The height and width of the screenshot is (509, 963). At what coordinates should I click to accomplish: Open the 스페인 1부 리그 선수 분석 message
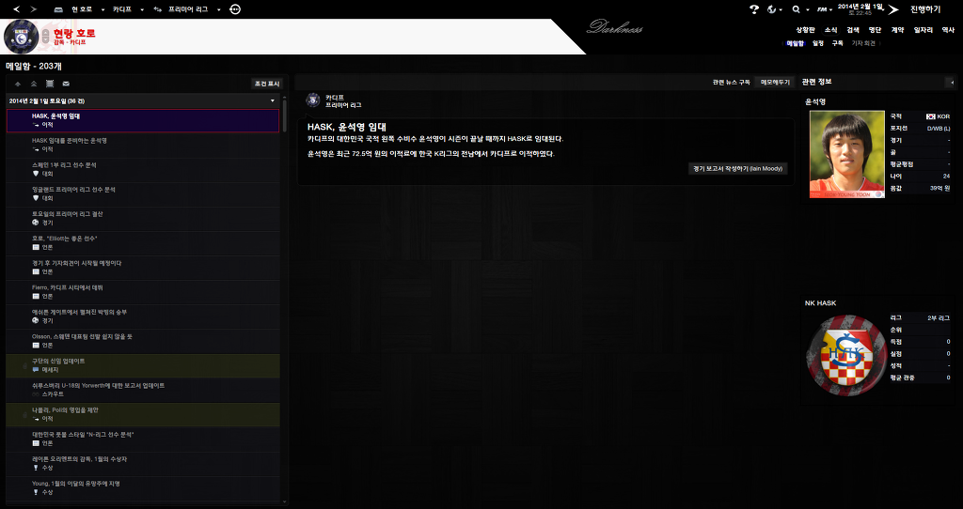point(143,170)
